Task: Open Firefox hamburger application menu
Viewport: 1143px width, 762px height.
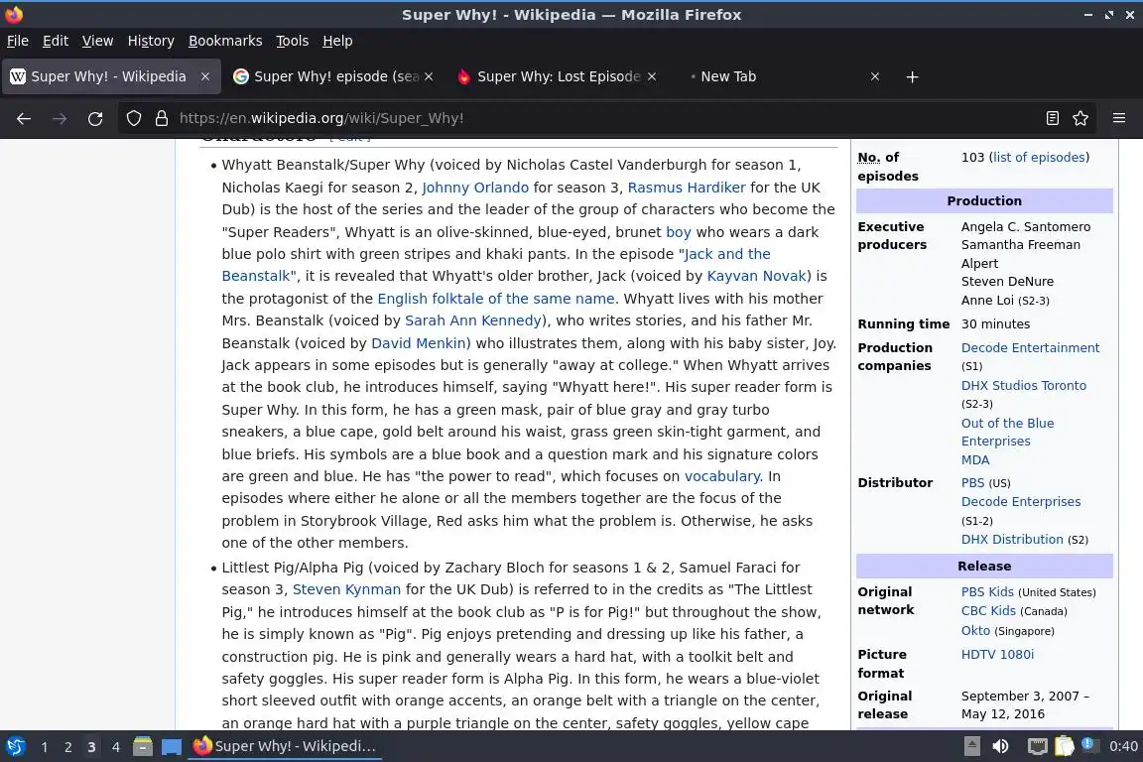Action: (1119, 118)
